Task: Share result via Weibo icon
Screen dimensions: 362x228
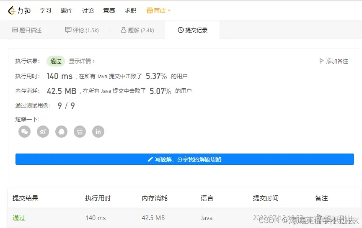Action: (x=43, y=132)
